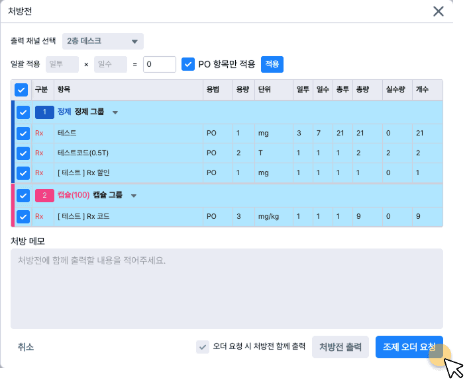Uncheck the [ 테스트 ] Rx 할인 checkbox
Screen dimensions: 469x384
coord(23,173)
